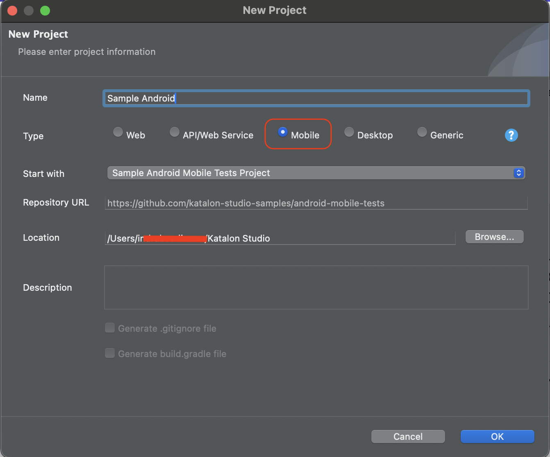Click the Location path field
This screenshot has height=457, width=550.
(280, 238)
